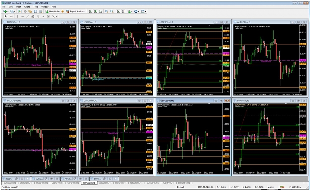Switch to line chart display
Screen dimensions: 310x190
coord(100,12)
